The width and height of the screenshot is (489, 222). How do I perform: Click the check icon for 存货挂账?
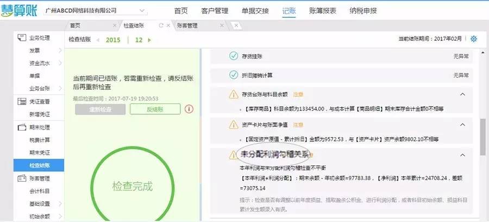(x=233, y=57)
